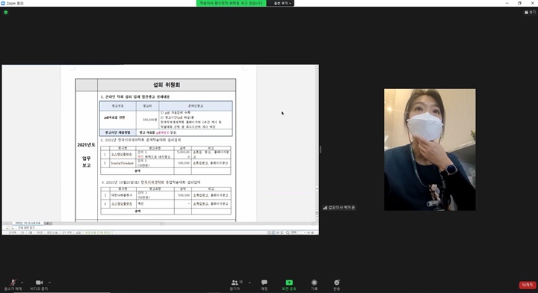538x293 pixels.
Task: Click the zoom magnifier icon in status bar
Action: coord(288,232)
